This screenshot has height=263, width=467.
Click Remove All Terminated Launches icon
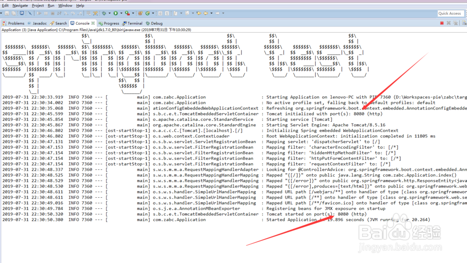click(455, 23)
